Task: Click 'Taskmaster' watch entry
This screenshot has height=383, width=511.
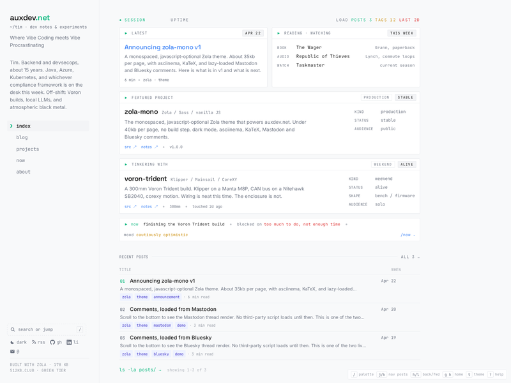Action: click(310, 65)
